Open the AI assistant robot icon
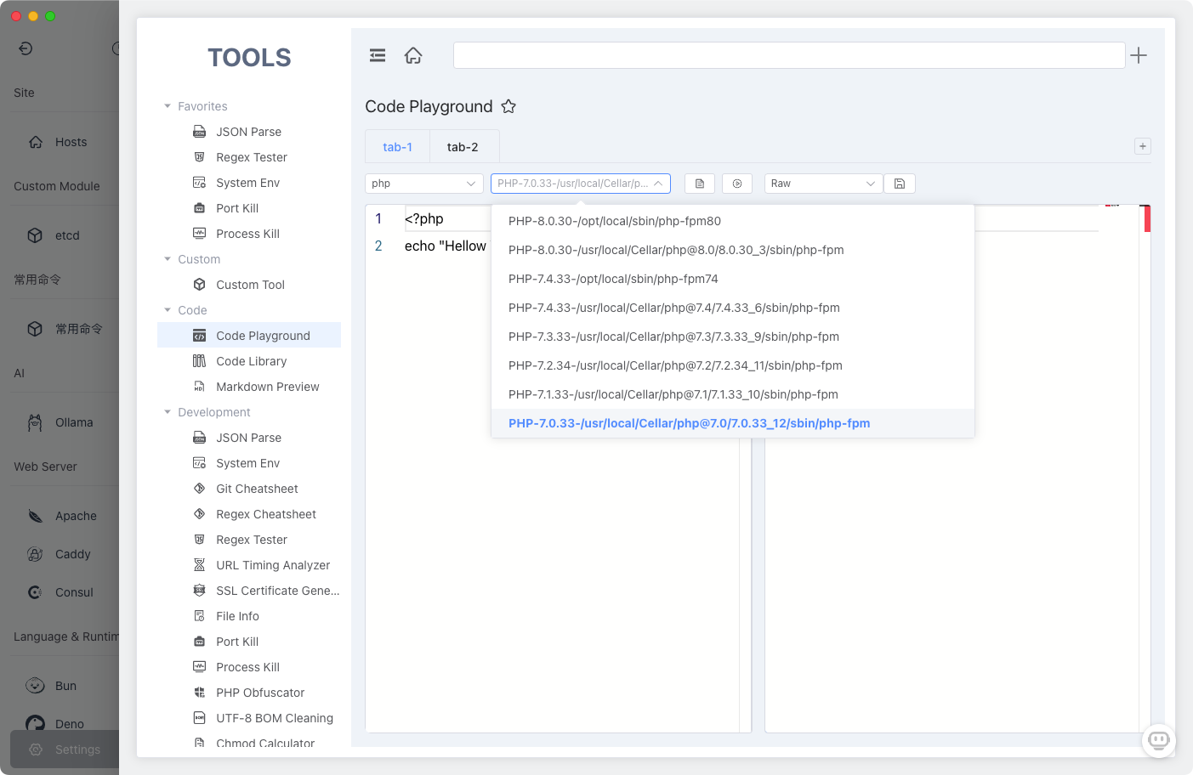 [1159, 740]
